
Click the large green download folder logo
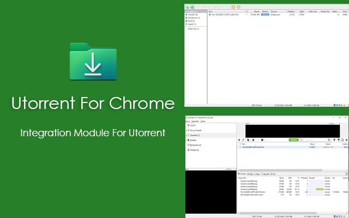(93, 62)
